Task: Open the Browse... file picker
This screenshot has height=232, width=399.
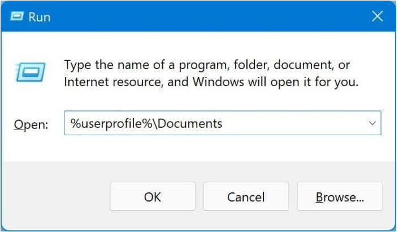Action: pyautogui.click(x=340, y=196)
